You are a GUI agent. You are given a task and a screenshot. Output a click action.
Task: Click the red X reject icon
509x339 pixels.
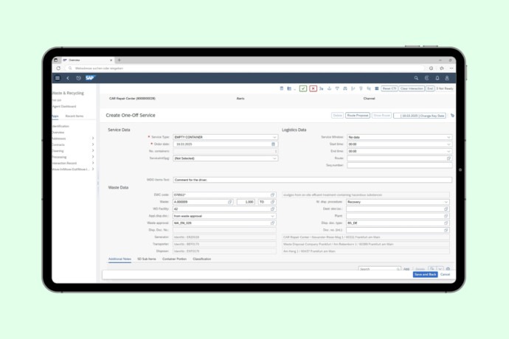tap(313, 88)
